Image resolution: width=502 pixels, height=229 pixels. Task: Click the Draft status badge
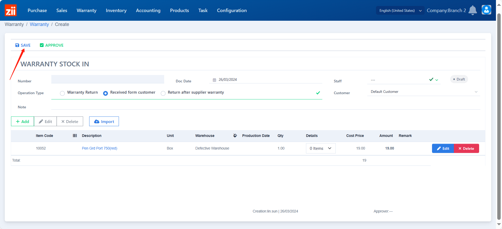(459, 79)
